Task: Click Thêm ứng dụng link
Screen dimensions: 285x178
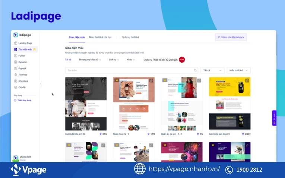Action: pos(24,100)
